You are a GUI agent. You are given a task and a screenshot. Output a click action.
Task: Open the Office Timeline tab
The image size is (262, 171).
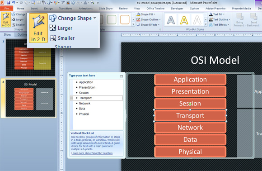tap(155, 8)
